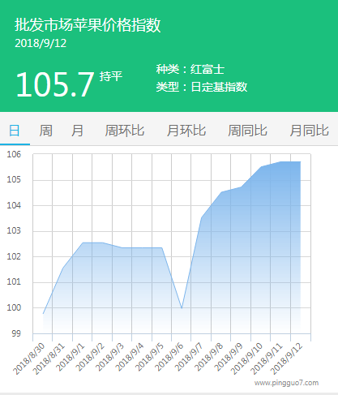Click the x-axis label 2018/9/5
The image size is (338, 395).
tap(149, 357)
